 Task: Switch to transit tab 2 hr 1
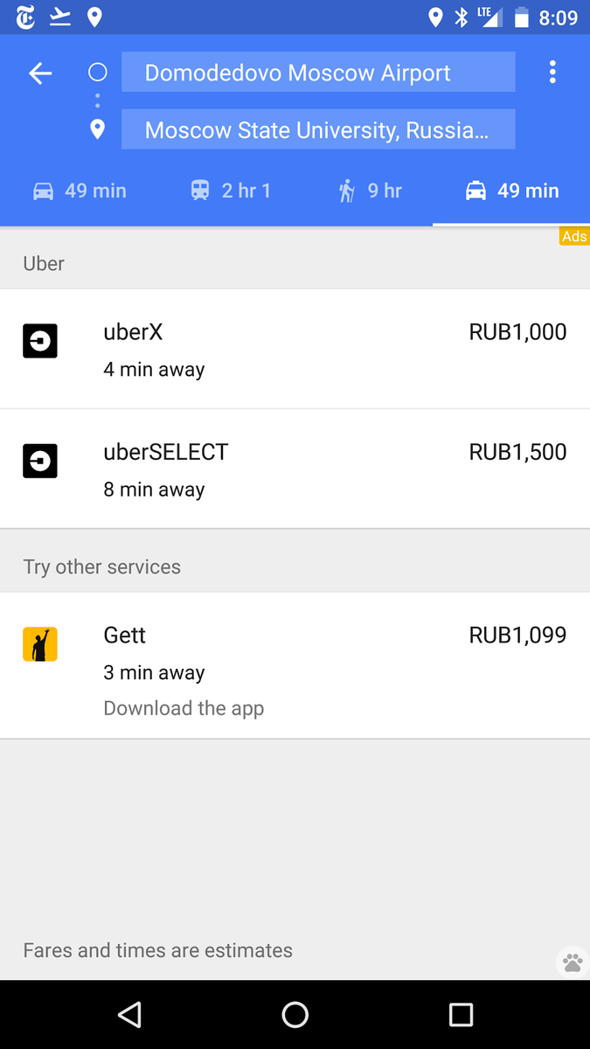point(231,191)
